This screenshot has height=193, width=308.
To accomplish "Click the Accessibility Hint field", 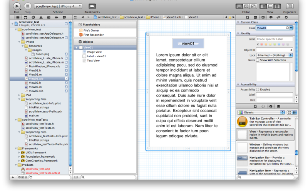I will pos(274,100).
